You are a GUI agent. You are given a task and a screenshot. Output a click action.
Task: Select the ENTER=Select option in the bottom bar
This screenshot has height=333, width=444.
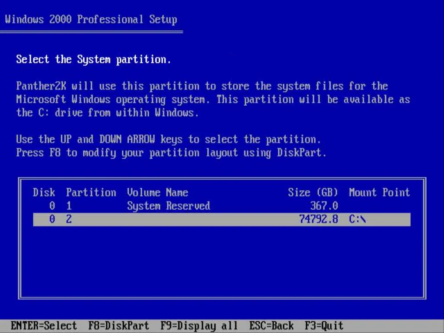44,326
